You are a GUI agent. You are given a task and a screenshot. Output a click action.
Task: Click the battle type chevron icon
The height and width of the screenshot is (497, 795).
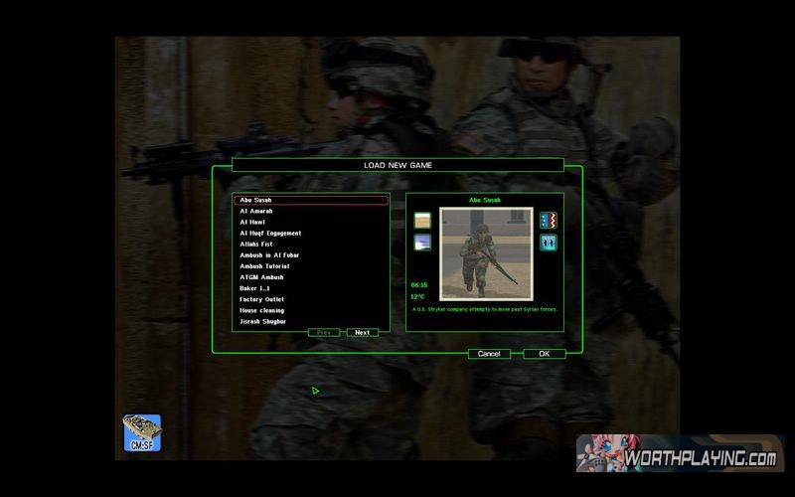[x=548, y=220]
